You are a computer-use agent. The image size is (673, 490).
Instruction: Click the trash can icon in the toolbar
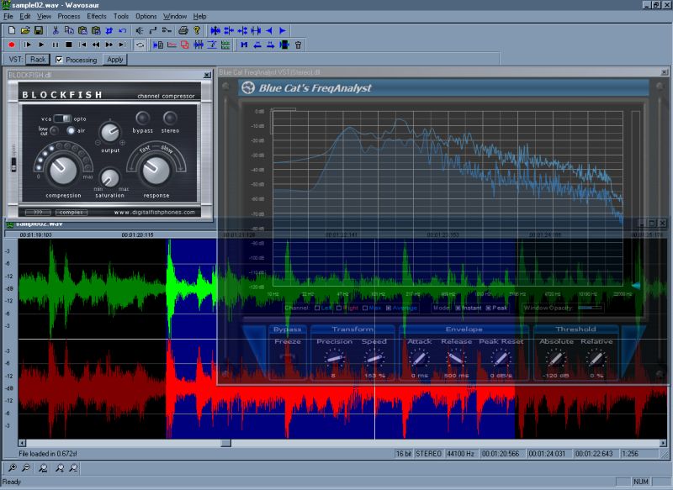pos(298,45)
